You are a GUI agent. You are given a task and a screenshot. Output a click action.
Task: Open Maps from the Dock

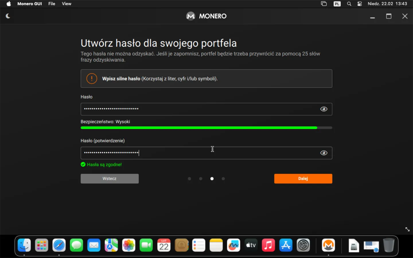coord(111,245)
